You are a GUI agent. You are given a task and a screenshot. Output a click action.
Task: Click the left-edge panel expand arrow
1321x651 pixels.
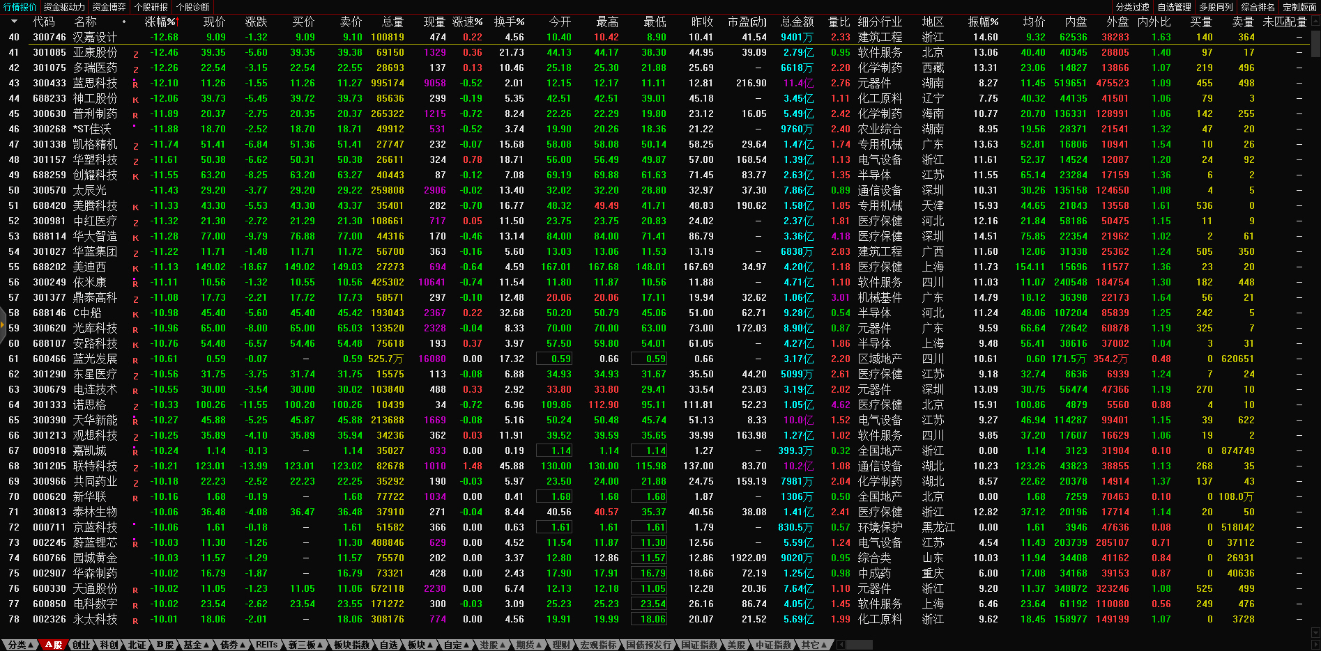pos(3,324)
